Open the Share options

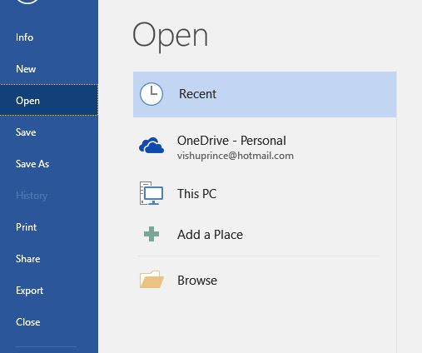28,259
